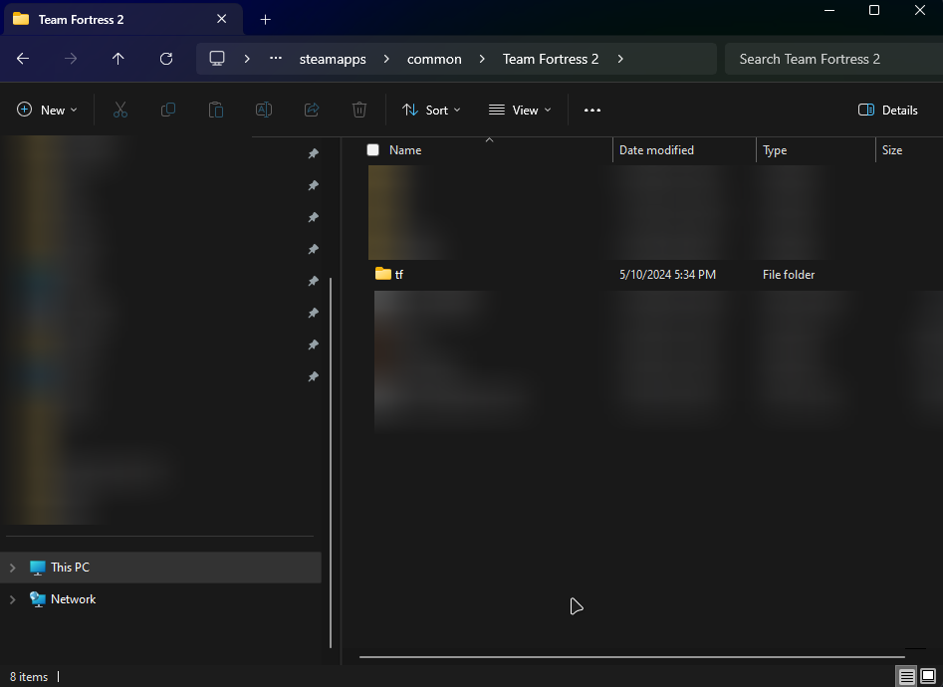
Task: Open the New item dropdown
Action: coord(47,111)
